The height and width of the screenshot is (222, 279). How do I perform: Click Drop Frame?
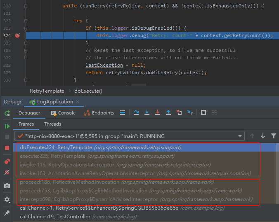pyautogui.click(x=179, y=112)
